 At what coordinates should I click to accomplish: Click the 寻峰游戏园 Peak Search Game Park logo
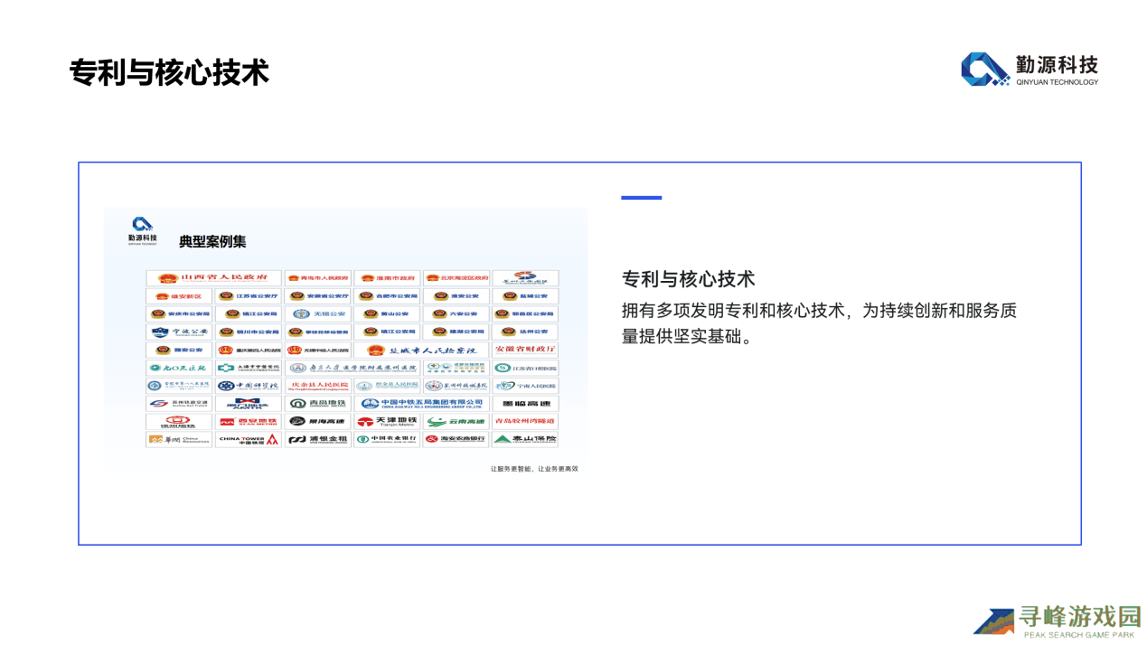[x=1057, y=622]
